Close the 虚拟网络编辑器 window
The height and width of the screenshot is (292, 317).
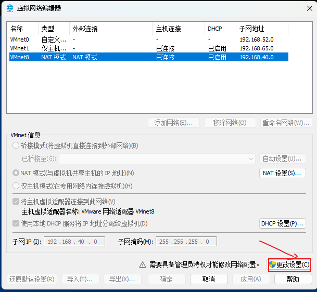310,8
